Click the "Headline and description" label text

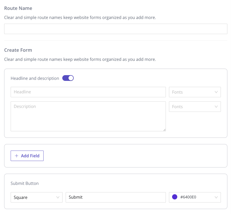pos(35,78)
